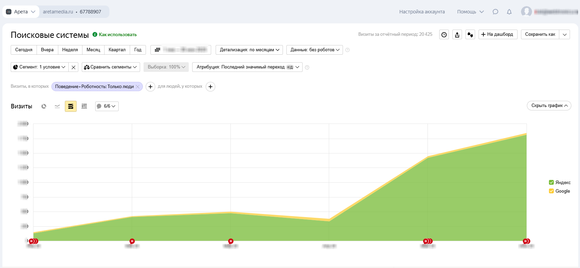Toggle the Google legend checkbox

coord(551,191)
